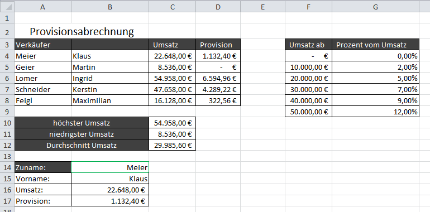Select the Provision result cell in row 17
The height and width of the screenshot is (212, 430).
click(x=110, y=201)
